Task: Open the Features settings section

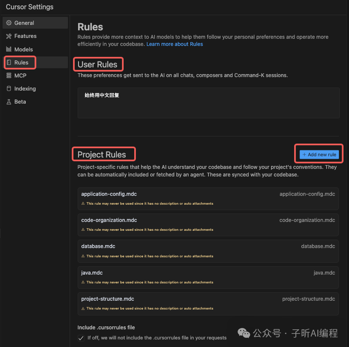Action: tap(35, 36)
